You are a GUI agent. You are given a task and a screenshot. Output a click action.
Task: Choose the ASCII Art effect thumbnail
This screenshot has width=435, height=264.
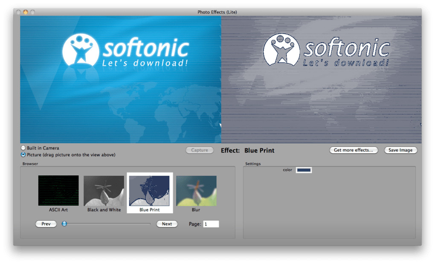58,191
